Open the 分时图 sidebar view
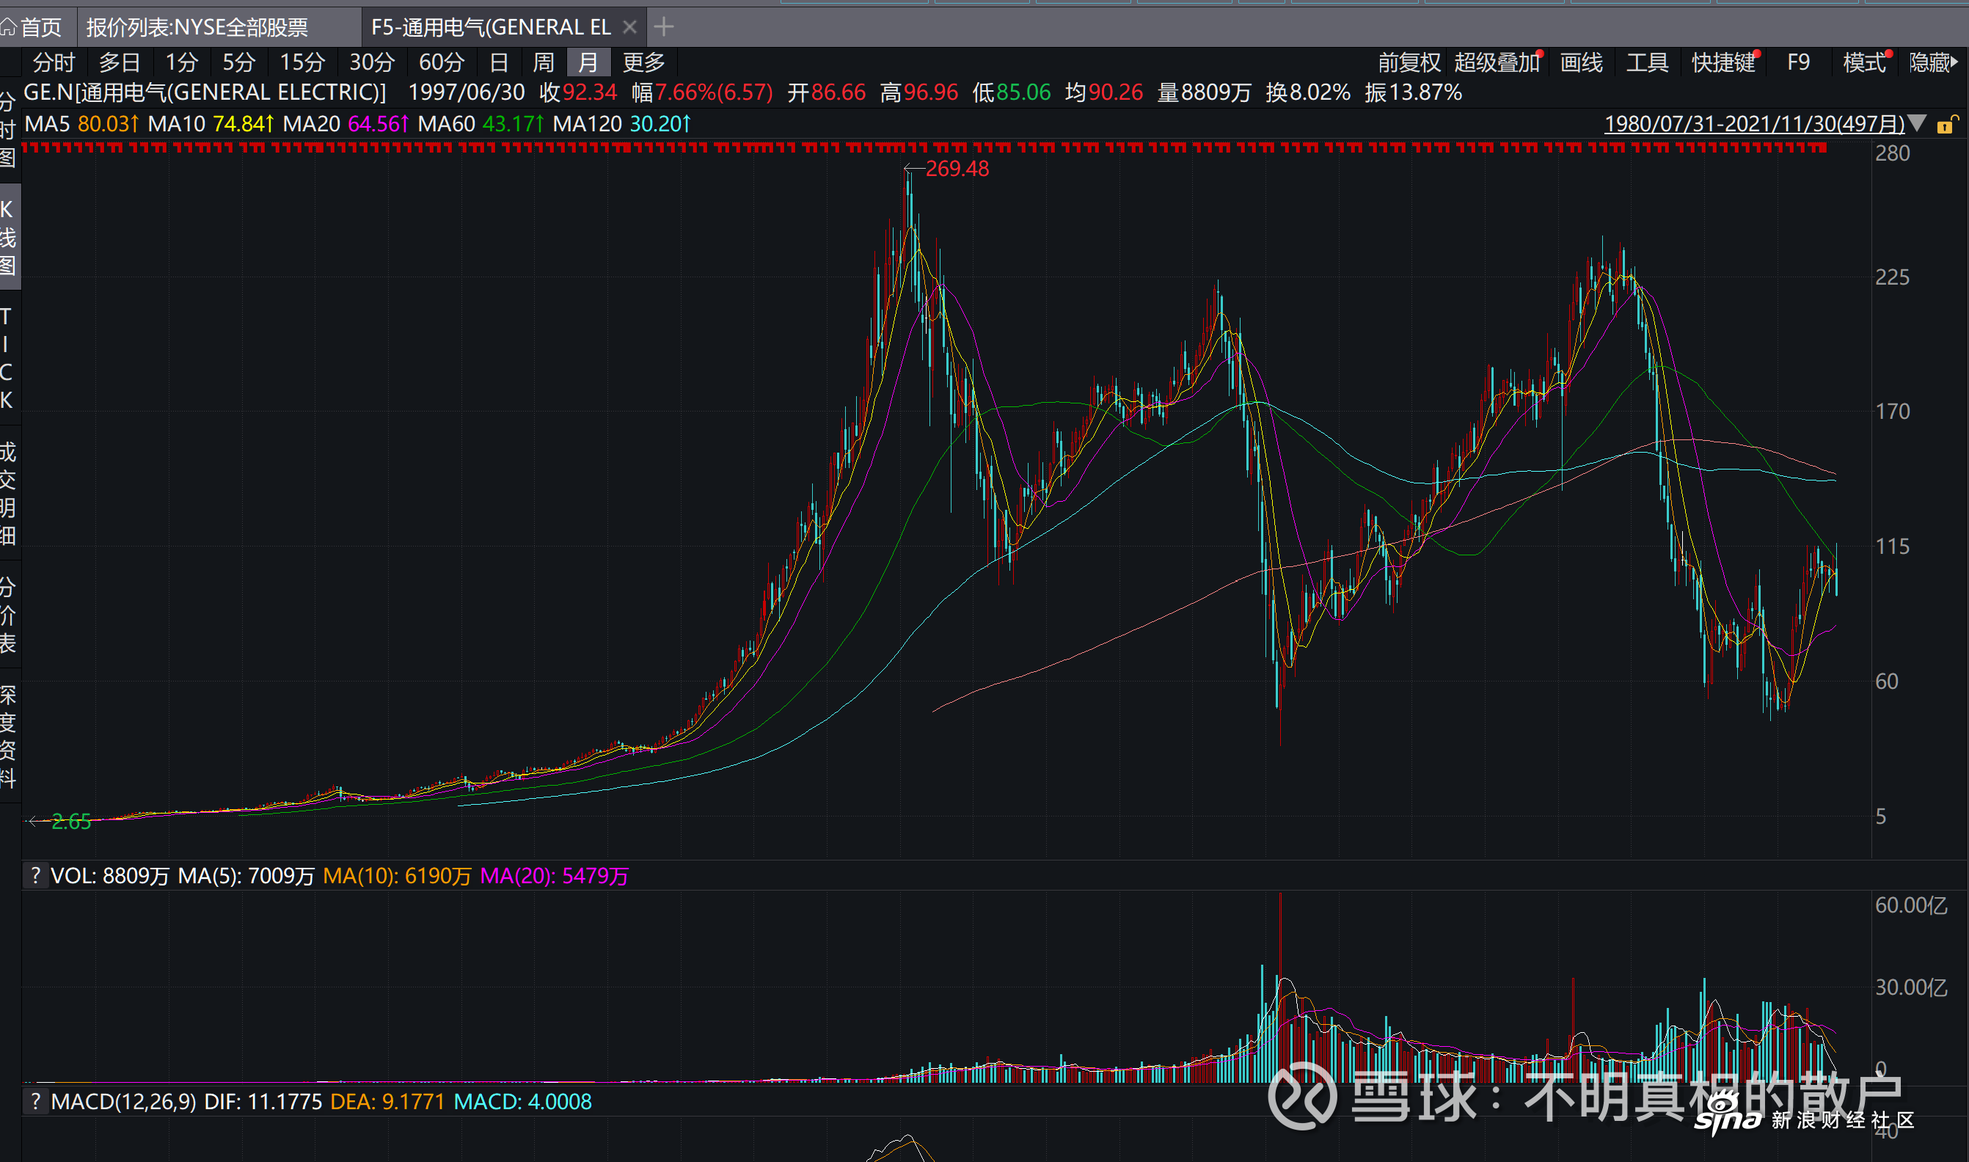 pos(8,129)
